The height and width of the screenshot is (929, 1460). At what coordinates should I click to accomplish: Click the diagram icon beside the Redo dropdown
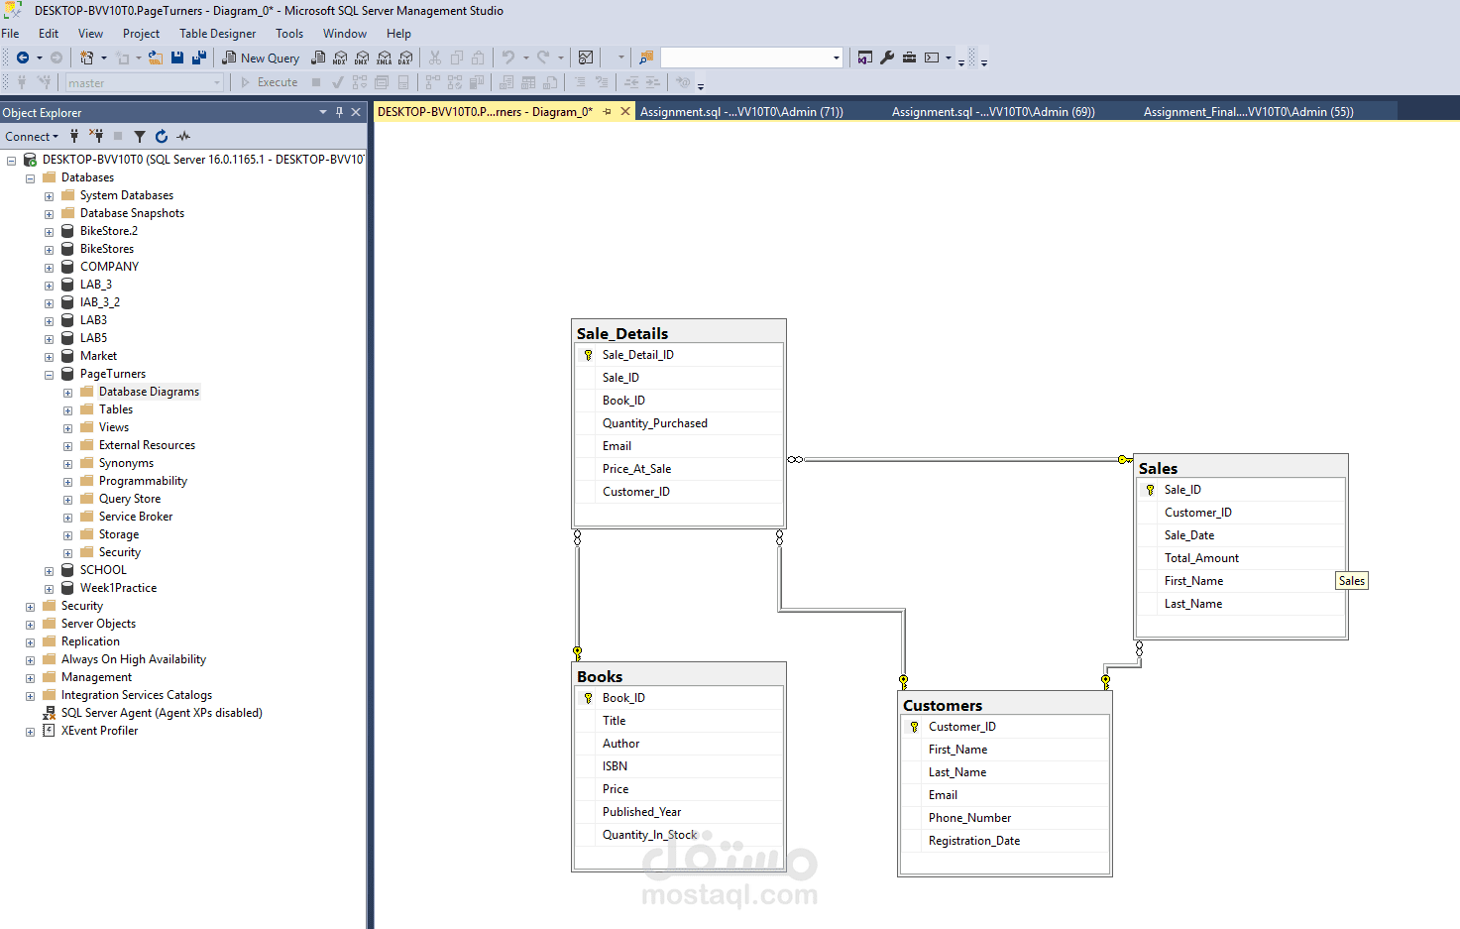[x=586, y=58]
